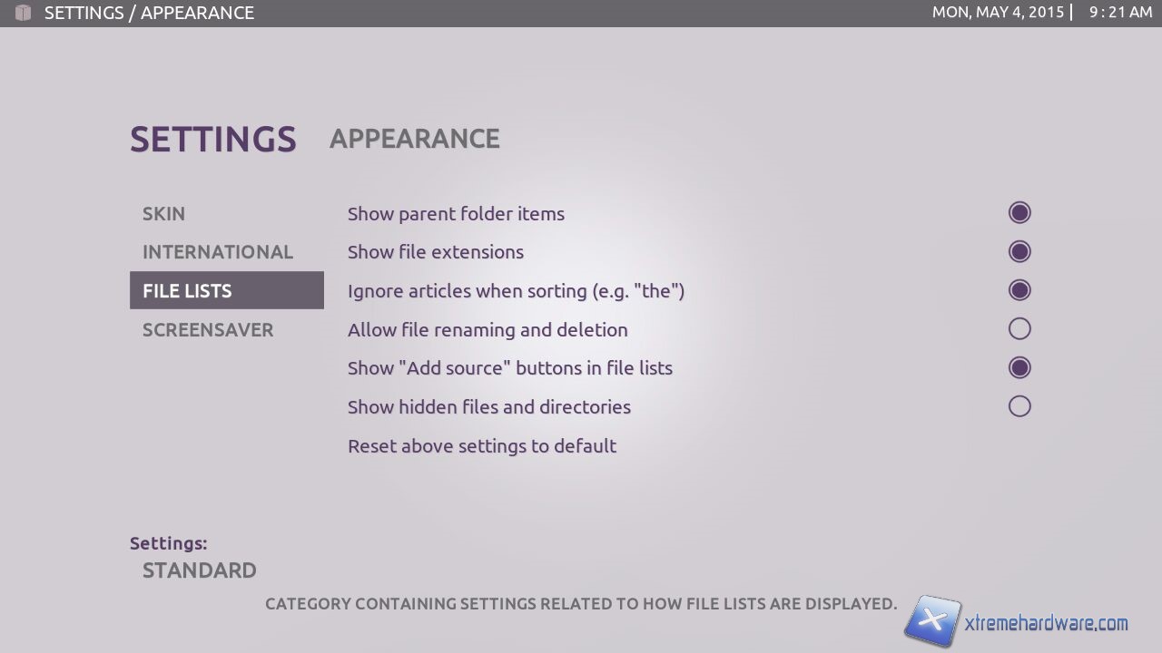The image size is (1162, 653).
Task: Click the Settings / Appearance breadcrumb title
Action: pyautogui.click(x=149, y=13)
